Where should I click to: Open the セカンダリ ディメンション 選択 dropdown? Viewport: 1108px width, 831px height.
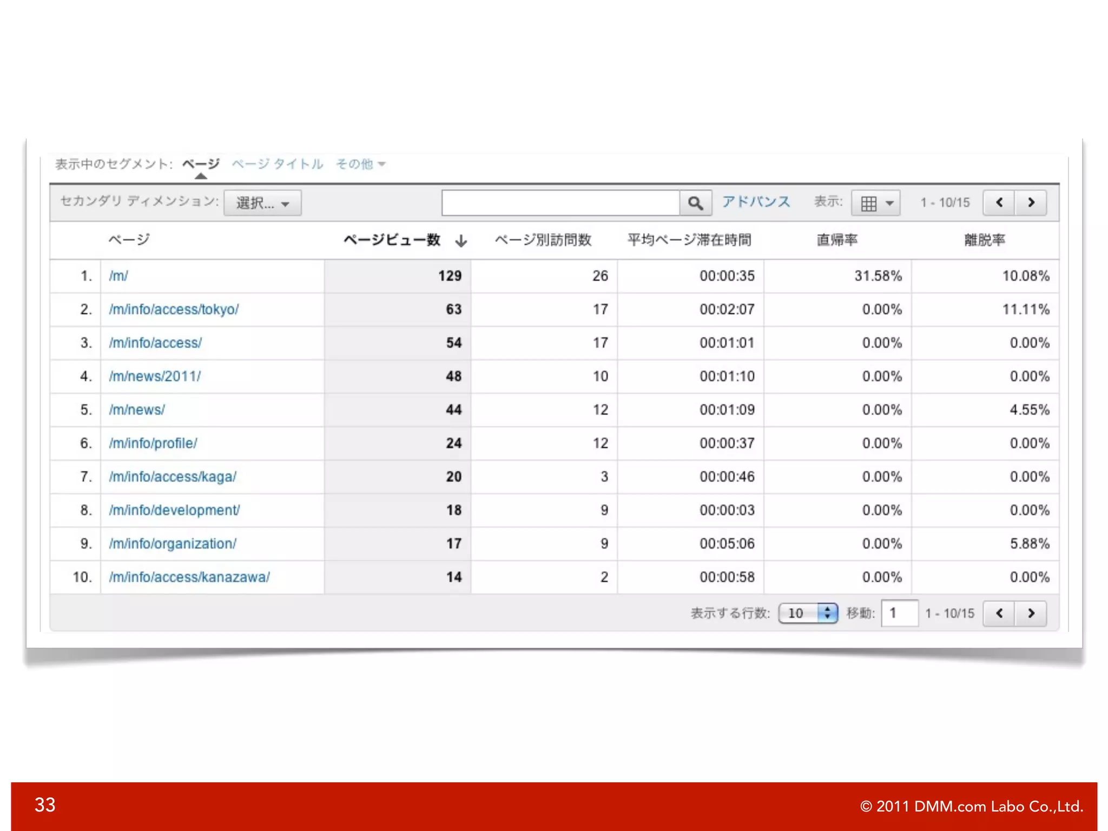click(262, 203)
